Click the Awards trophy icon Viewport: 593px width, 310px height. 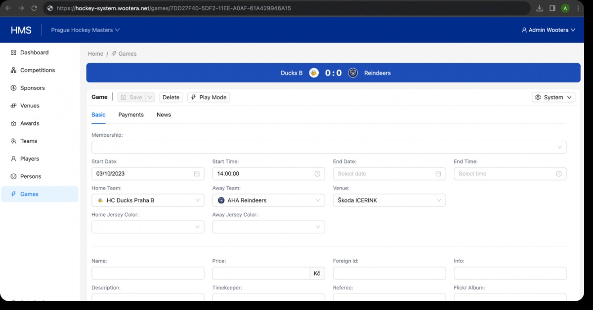(13, 123)
